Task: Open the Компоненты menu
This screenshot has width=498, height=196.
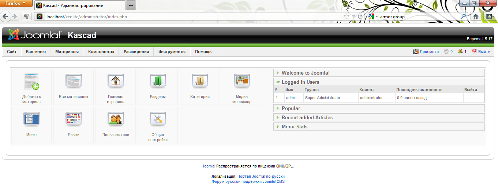Action: point(101,52)
